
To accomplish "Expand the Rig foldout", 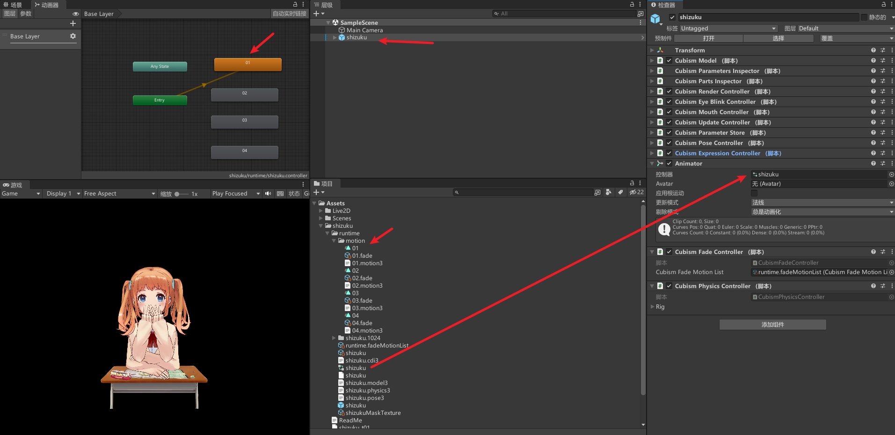I will pos(652,307).
